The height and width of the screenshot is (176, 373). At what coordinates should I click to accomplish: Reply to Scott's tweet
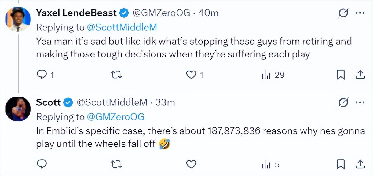(42, 164)
